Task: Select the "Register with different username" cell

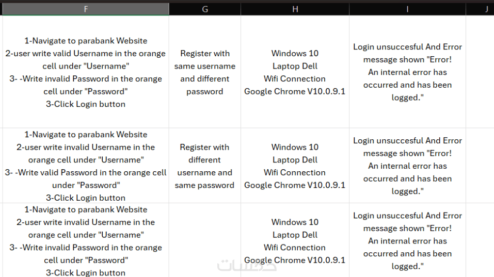Action: 205,166
